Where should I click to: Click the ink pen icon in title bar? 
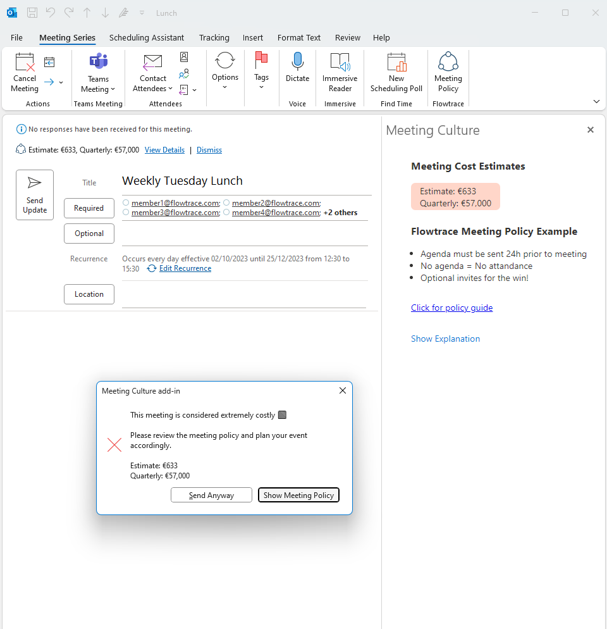(x=123, y=13)
